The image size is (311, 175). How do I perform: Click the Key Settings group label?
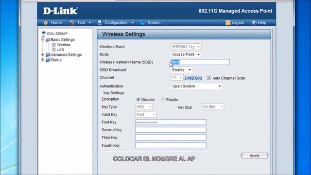click(114, 93)
